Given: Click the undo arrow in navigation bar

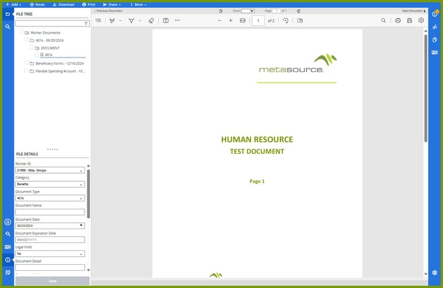Looking at the screenshot, I should pyautogui.click(x=221, y=11).
